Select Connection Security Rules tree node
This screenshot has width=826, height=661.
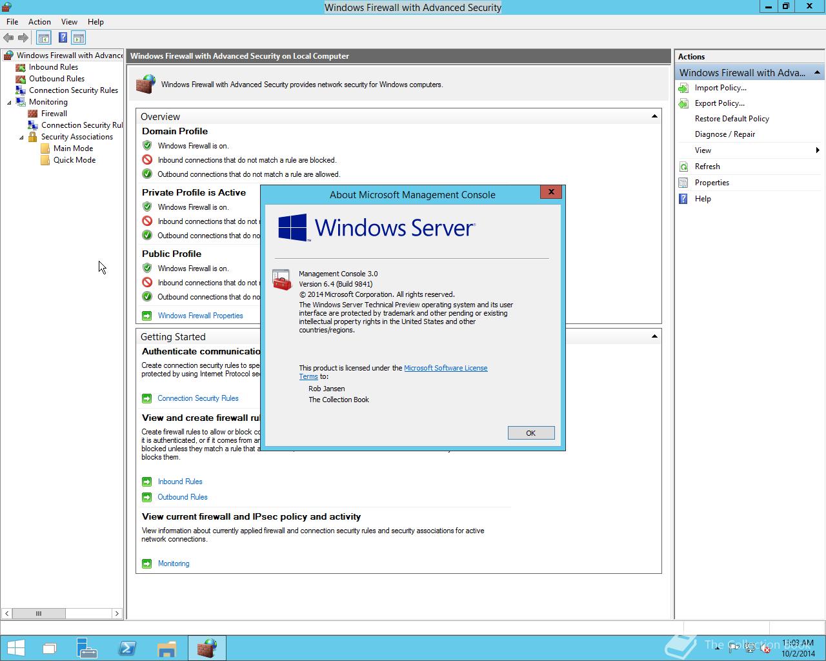(x=74, y=90)
